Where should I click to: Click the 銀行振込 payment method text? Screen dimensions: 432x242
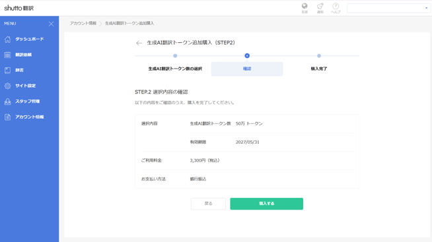[x=198, y=179]
